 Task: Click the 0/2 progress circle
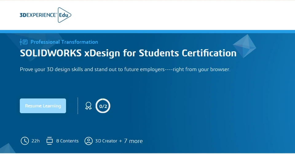(103, 106)
